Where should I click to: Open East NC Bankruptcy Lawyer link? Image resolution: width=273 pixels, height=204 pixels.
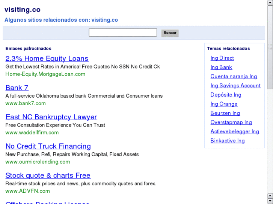click(51, 117)
